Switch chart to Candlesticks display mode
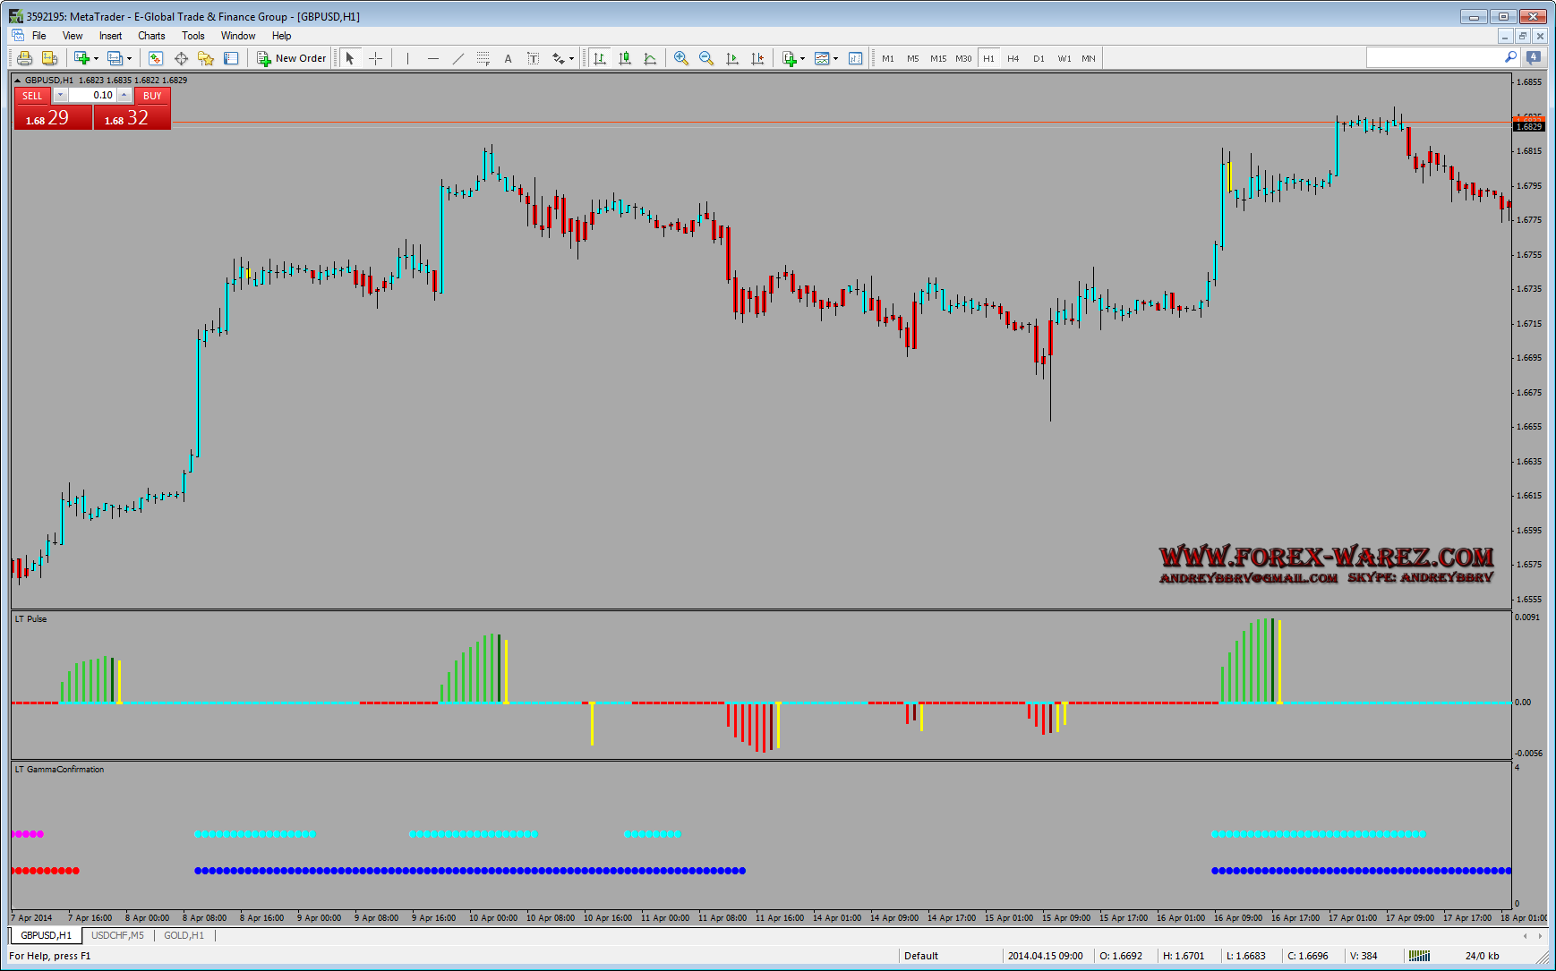The width and height of the screenshot is (1556, 971). 625,58
